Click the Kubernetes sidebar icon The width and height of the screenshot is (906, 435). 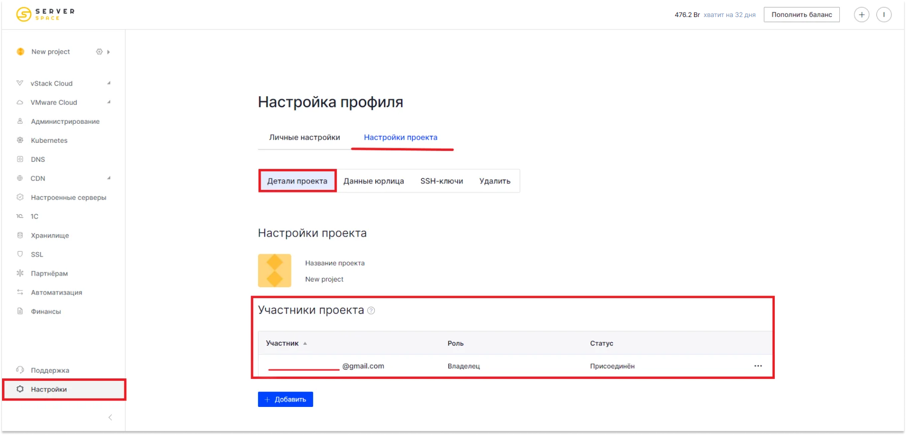point(20,140)
